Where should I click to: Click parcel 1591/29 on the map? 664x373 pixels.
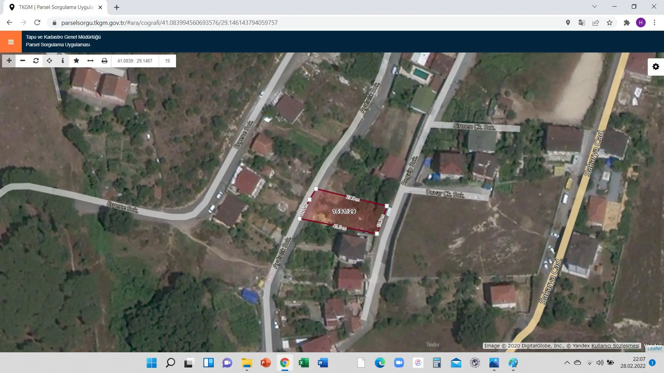point(344,211)
